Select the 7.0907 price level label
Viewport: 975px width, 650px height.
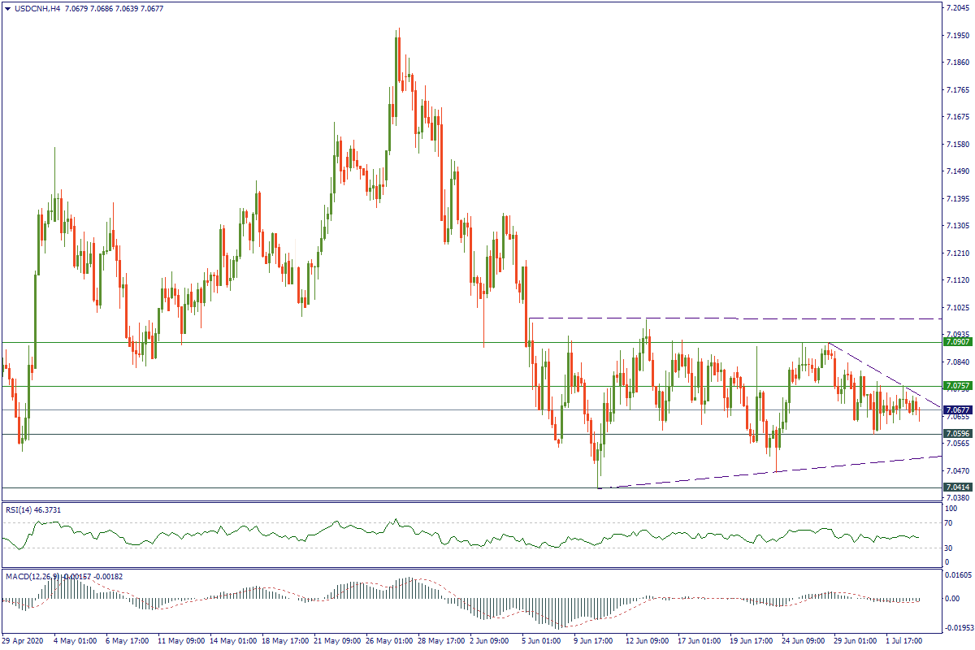pos(956,343)
